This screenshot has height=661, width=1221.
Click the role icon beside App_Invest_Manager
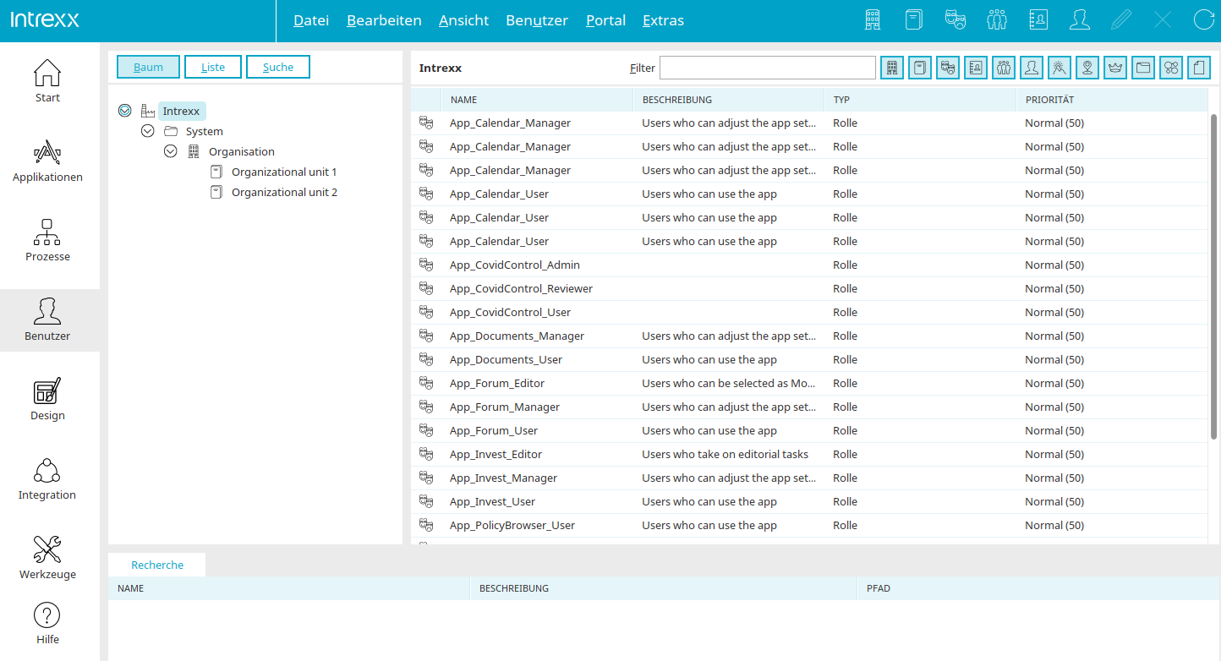tap(426, 478)
